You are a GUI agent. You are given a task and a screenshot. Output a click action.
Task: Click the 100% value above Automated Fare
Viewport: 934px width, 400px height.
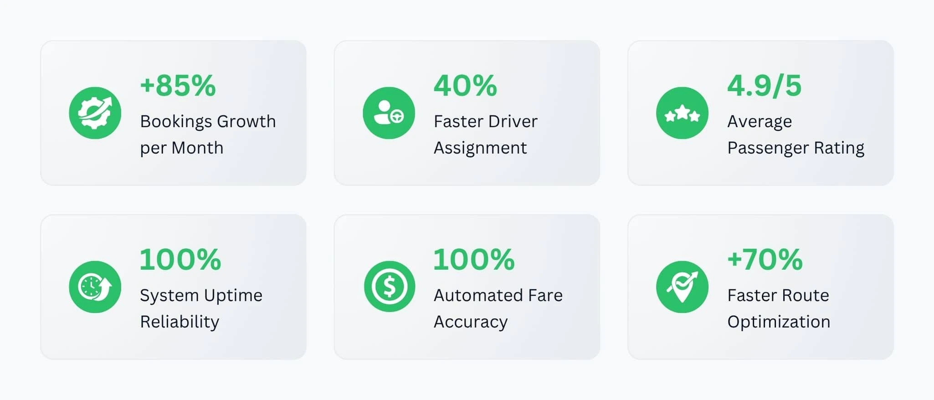tap(474, 259)
